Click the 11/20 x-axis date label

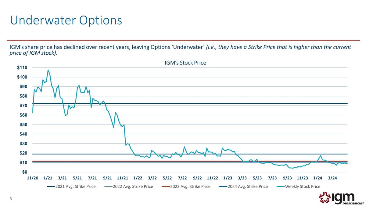(33, 178)
